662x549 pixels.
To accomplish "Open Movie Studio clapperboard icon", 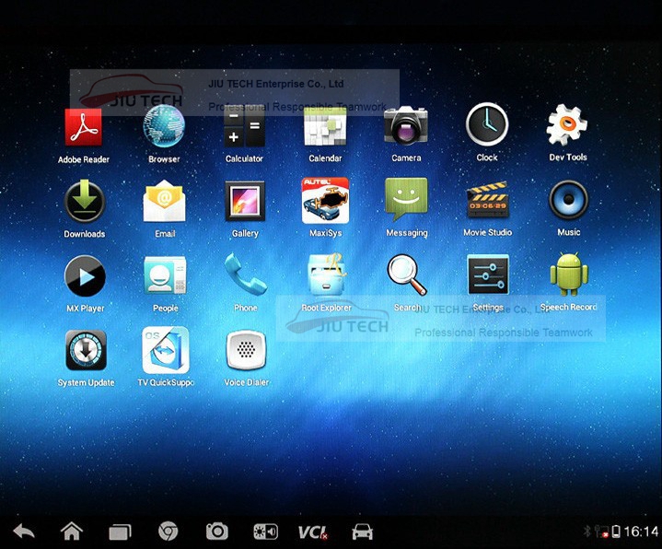I will tap(488, 199).
